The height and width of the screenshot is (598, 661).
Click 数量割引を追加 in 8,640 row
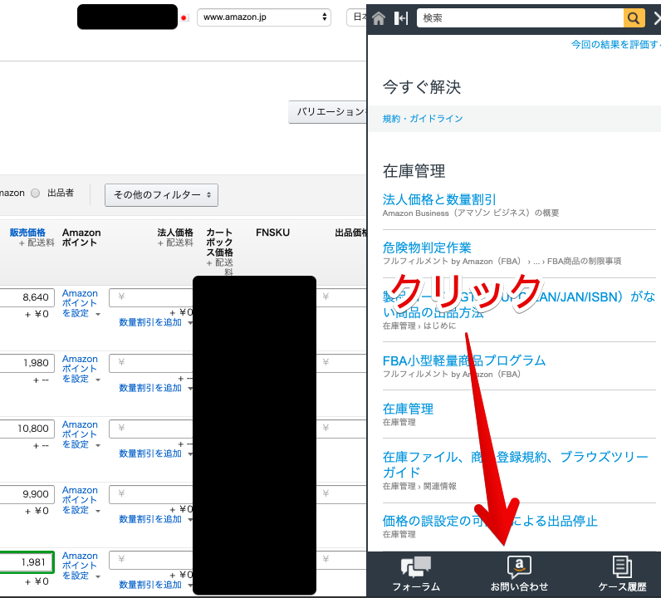[x=150, y=322]
